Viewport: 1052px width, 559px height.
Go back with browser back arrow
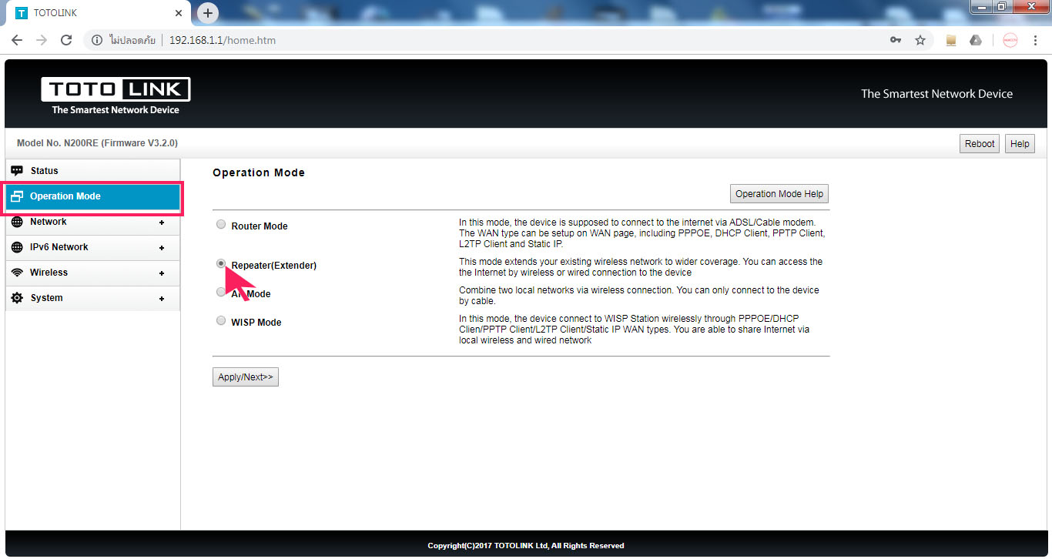(x=17, y=40)
